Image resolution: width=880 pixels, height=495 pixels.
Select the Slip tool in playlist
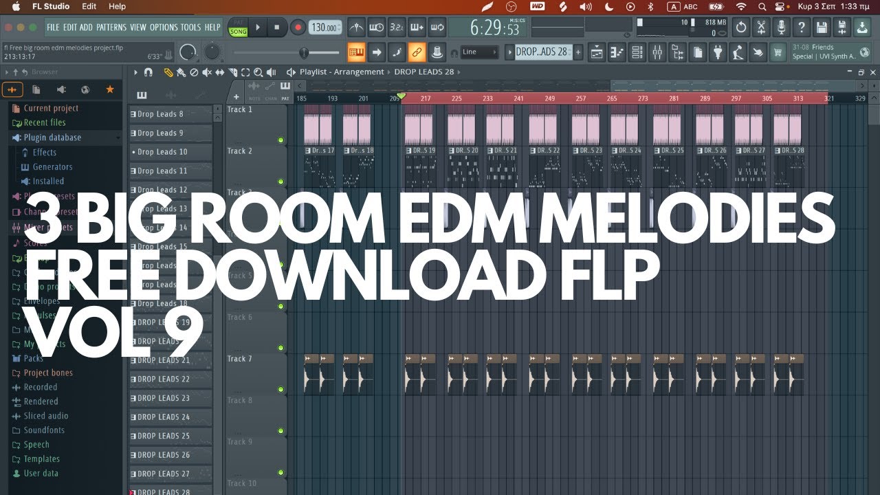[x=220, y=72]
